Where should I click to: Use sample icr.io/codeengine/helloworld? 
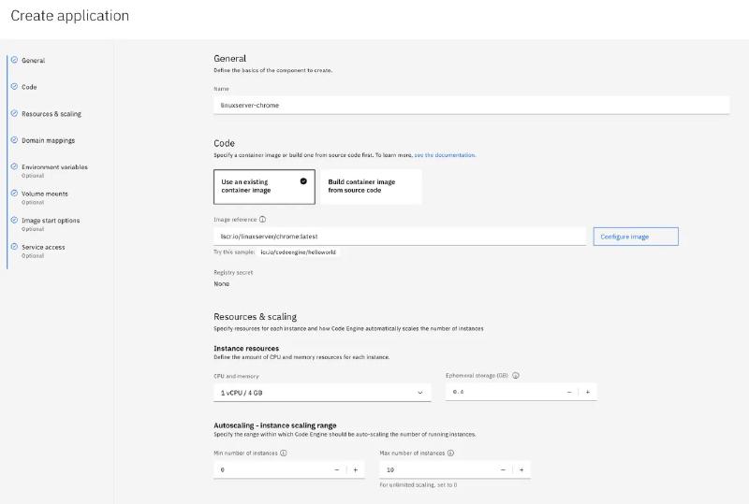click(298, 252)
